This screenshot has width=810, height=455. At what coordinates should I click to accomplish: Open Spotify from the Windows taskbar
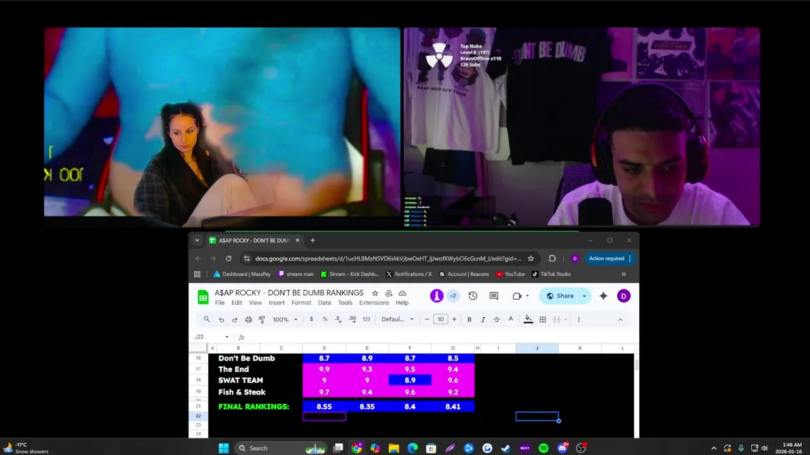544,448
